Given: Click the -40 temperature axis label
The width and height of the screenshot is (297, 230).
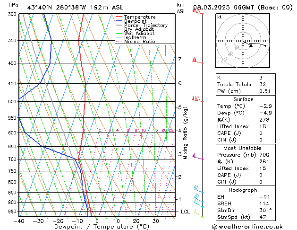Looking at the screenshot, I should click(x=19, y=221).
